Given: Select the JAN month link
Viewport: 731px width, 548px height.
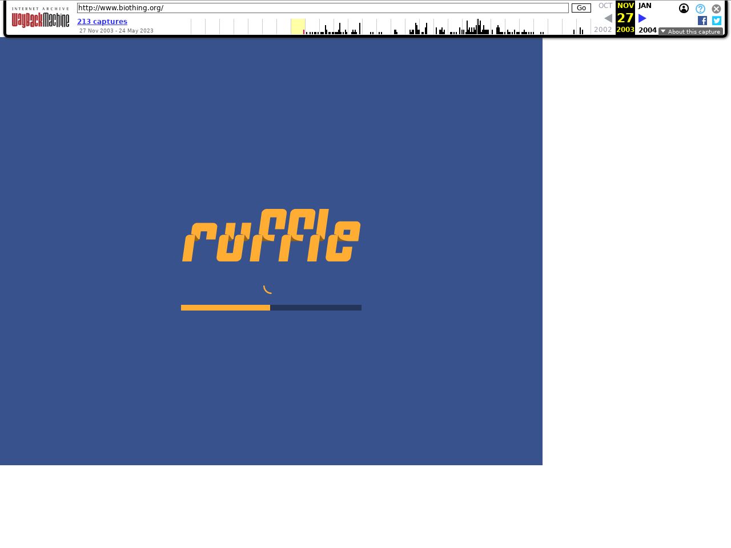Looking at the screenshot, I should pyautogui.click(x=645, y=6).
